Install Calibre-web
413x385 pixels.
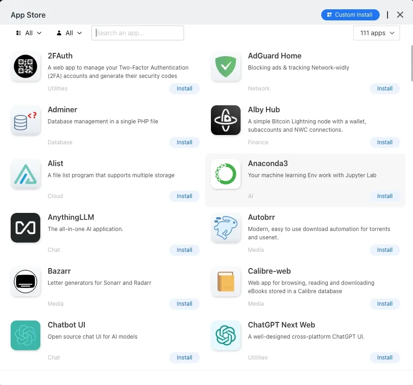pyautogui.click(x=385, y=303)
